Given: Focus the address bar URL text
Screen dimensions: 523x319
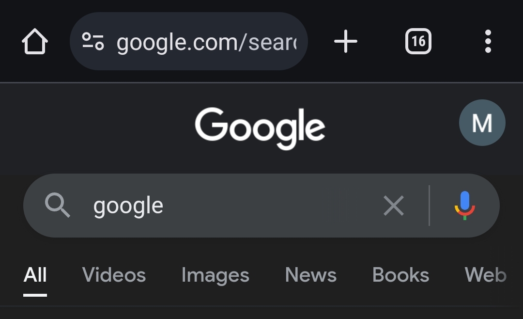Looking at the screenshot, I should click(x=206, y=42).
